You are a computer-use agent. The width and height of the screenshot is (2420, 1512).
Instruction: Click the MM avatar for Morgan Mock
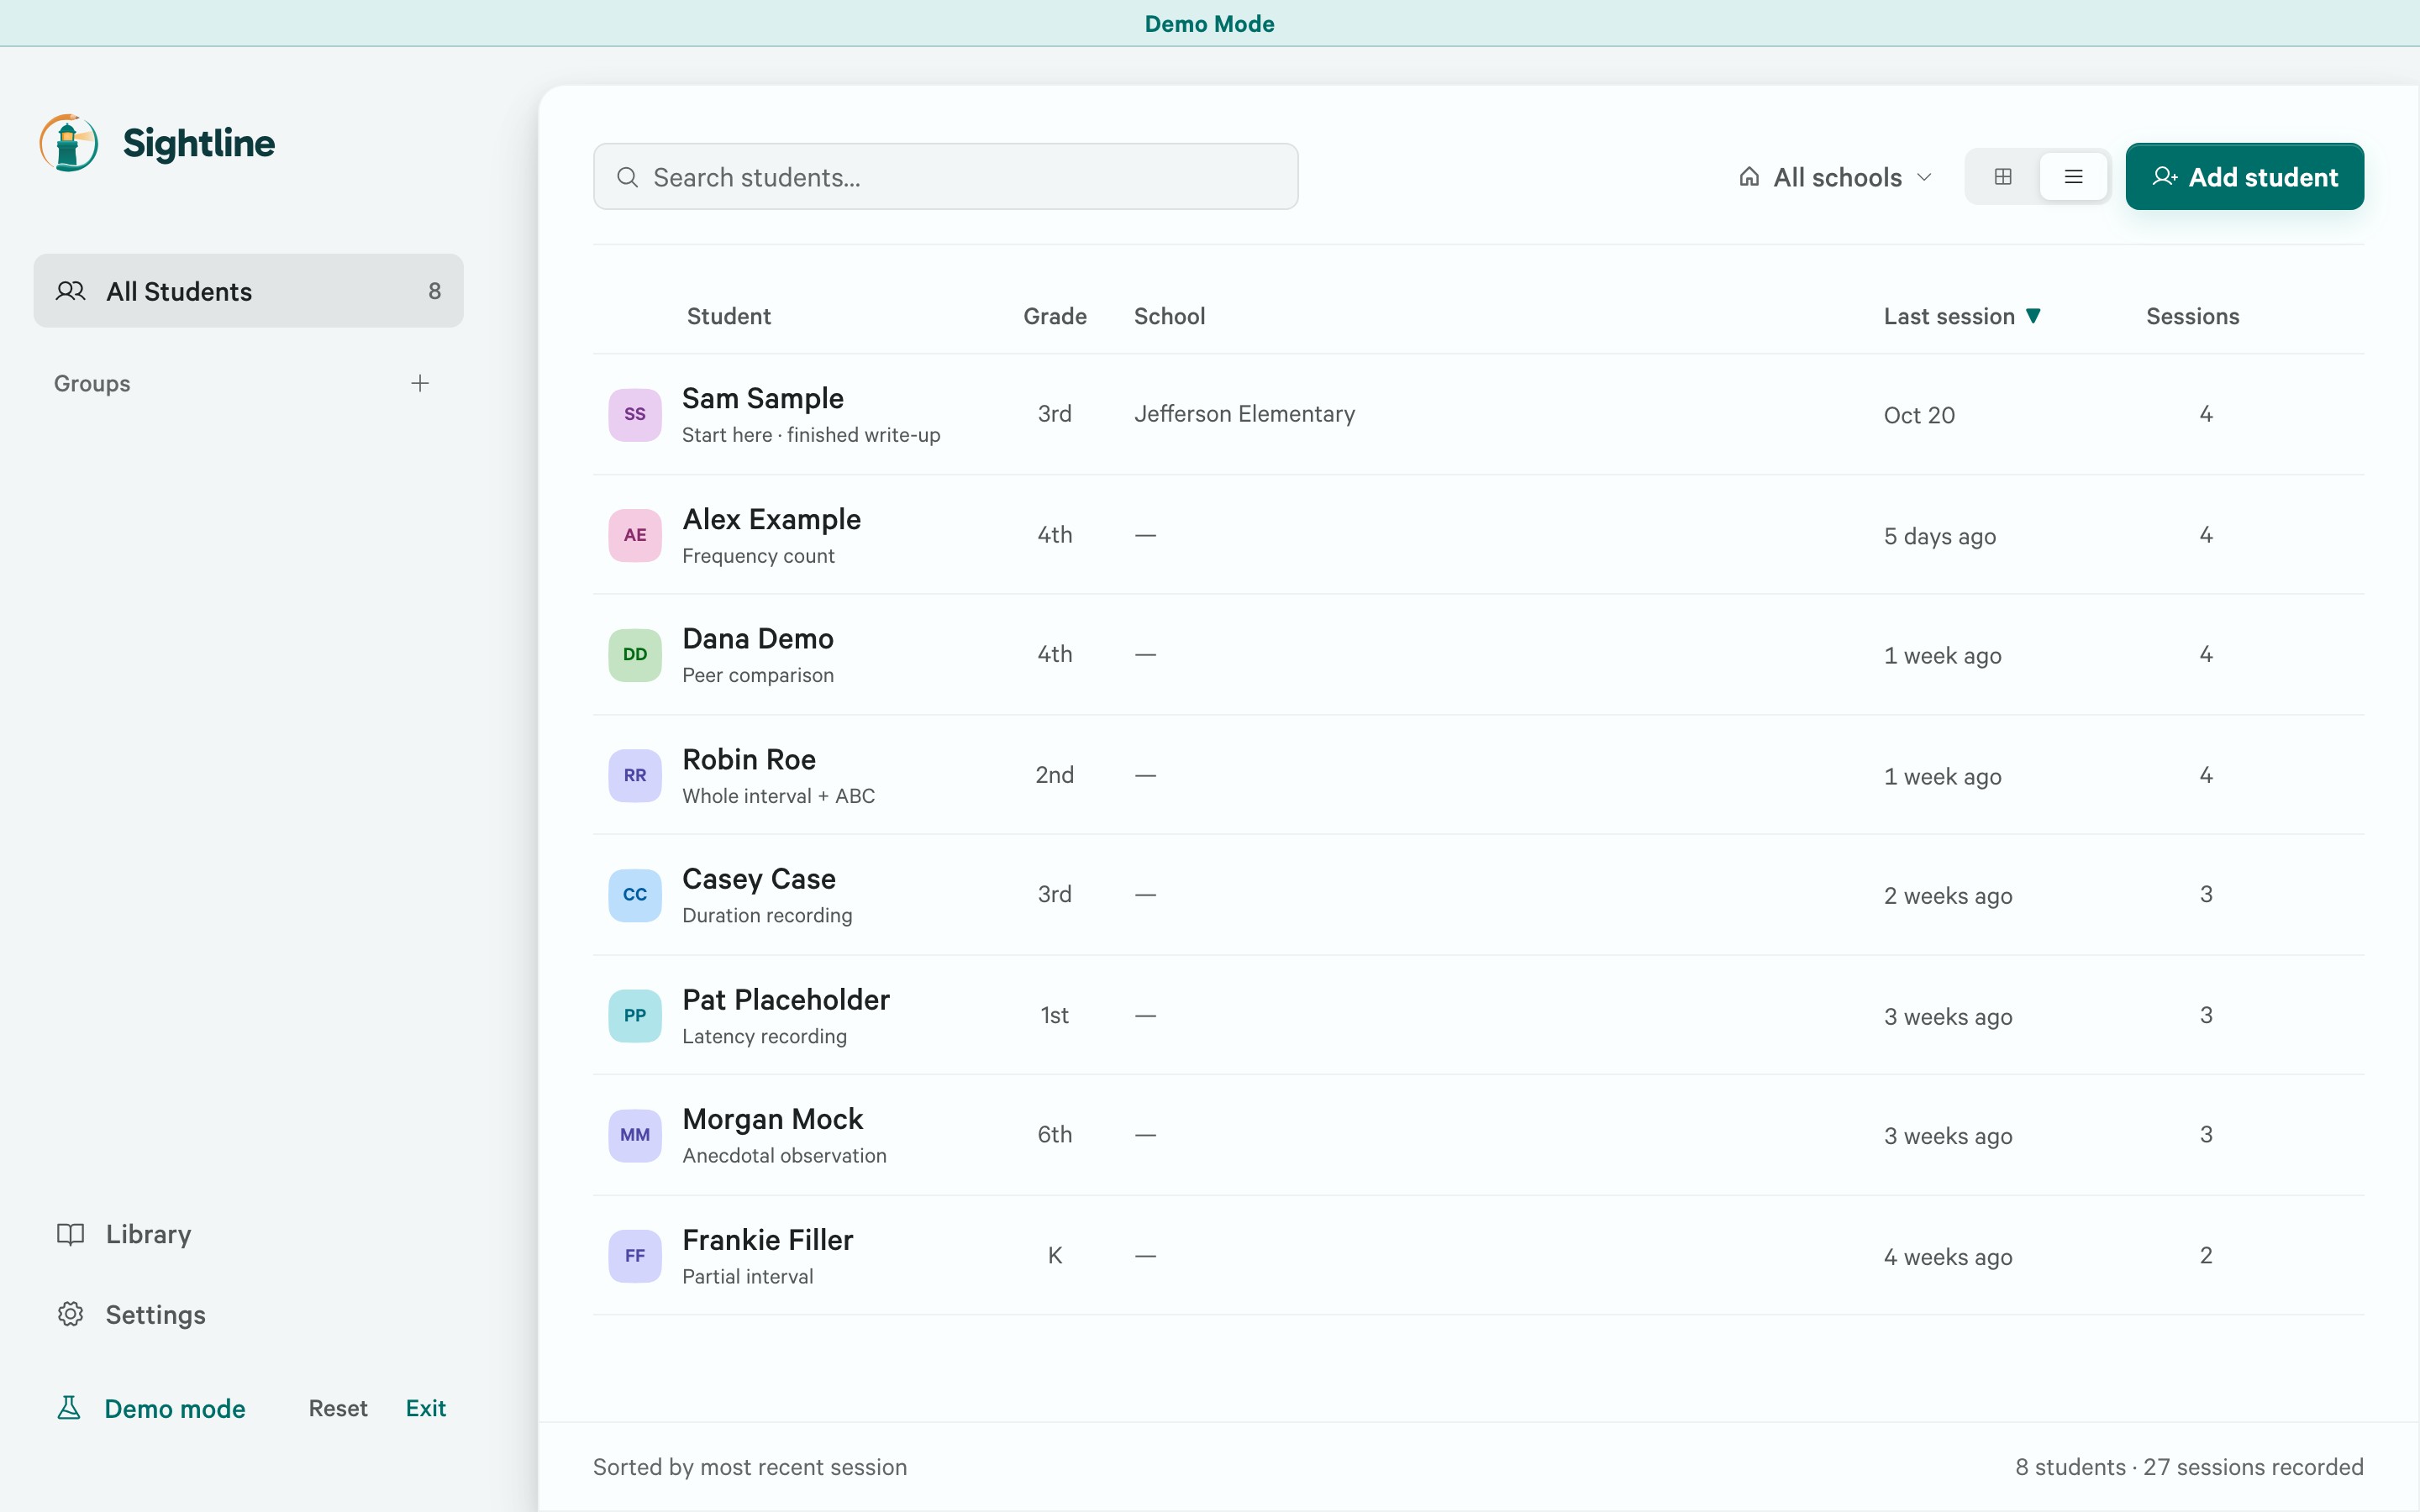(635, 1135)
